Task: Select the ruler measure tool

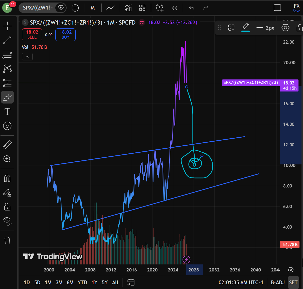Action: point(8,145)
